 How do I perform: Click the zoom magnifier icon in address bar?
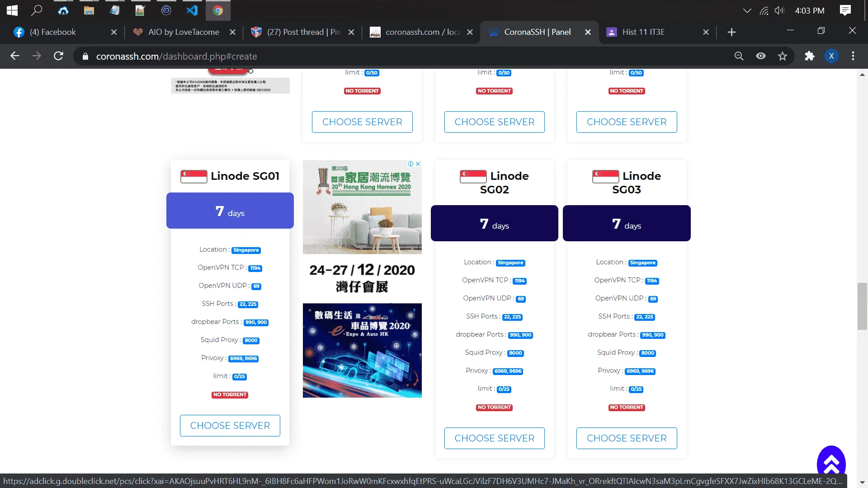[739, 56]
